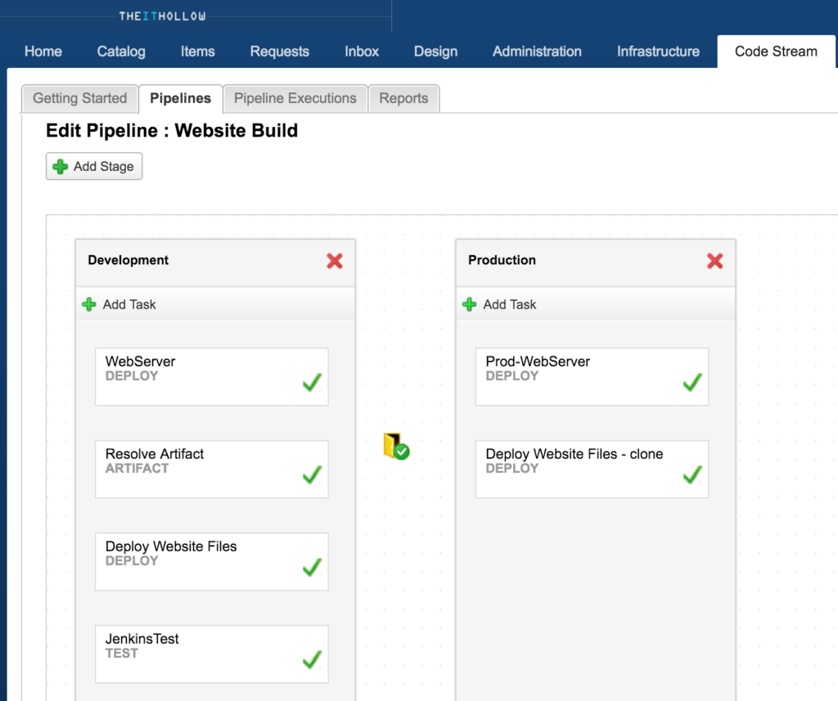Viewport: 838px width, 701px height.
Task: Click green checkmark on Resolve Artifact task
Action: [x=312, y=474]
